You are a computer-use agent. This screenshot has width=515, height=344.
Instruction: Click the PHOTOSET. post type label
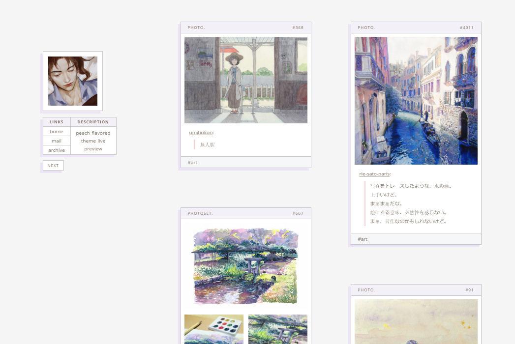[200, 213]
